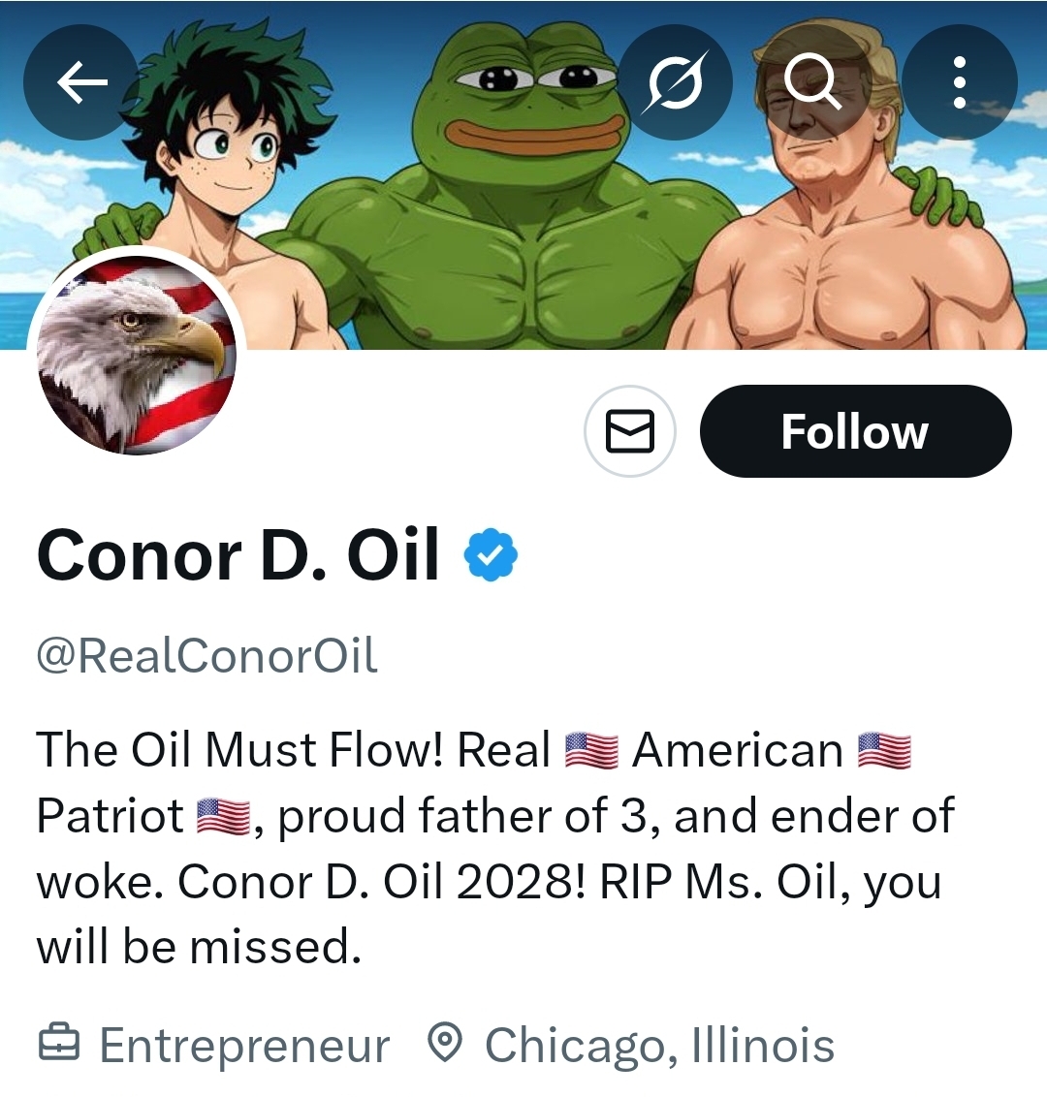Tap the search magnifier icon
1047x1097 pixels.
tap(811, 83)
